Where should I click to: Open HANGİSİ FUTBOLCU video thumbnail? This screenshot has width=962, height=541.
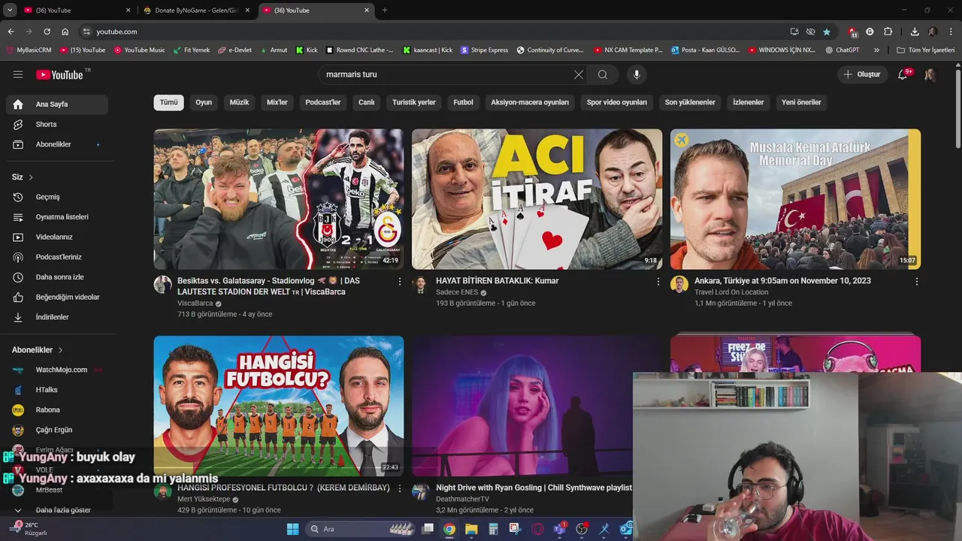pos(279,406)
